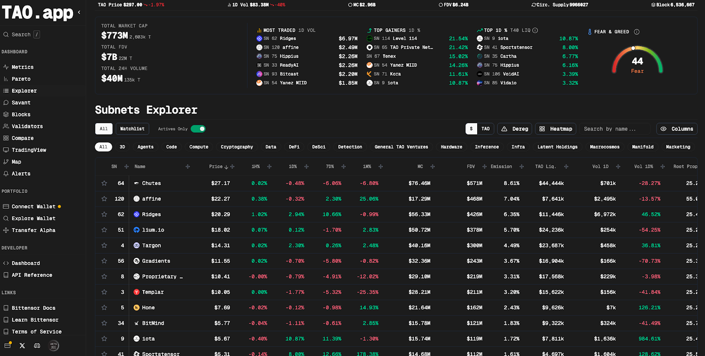Viewport: 705px width, 356px height.
Task: Sort table by Price column header
Action: 216,167
